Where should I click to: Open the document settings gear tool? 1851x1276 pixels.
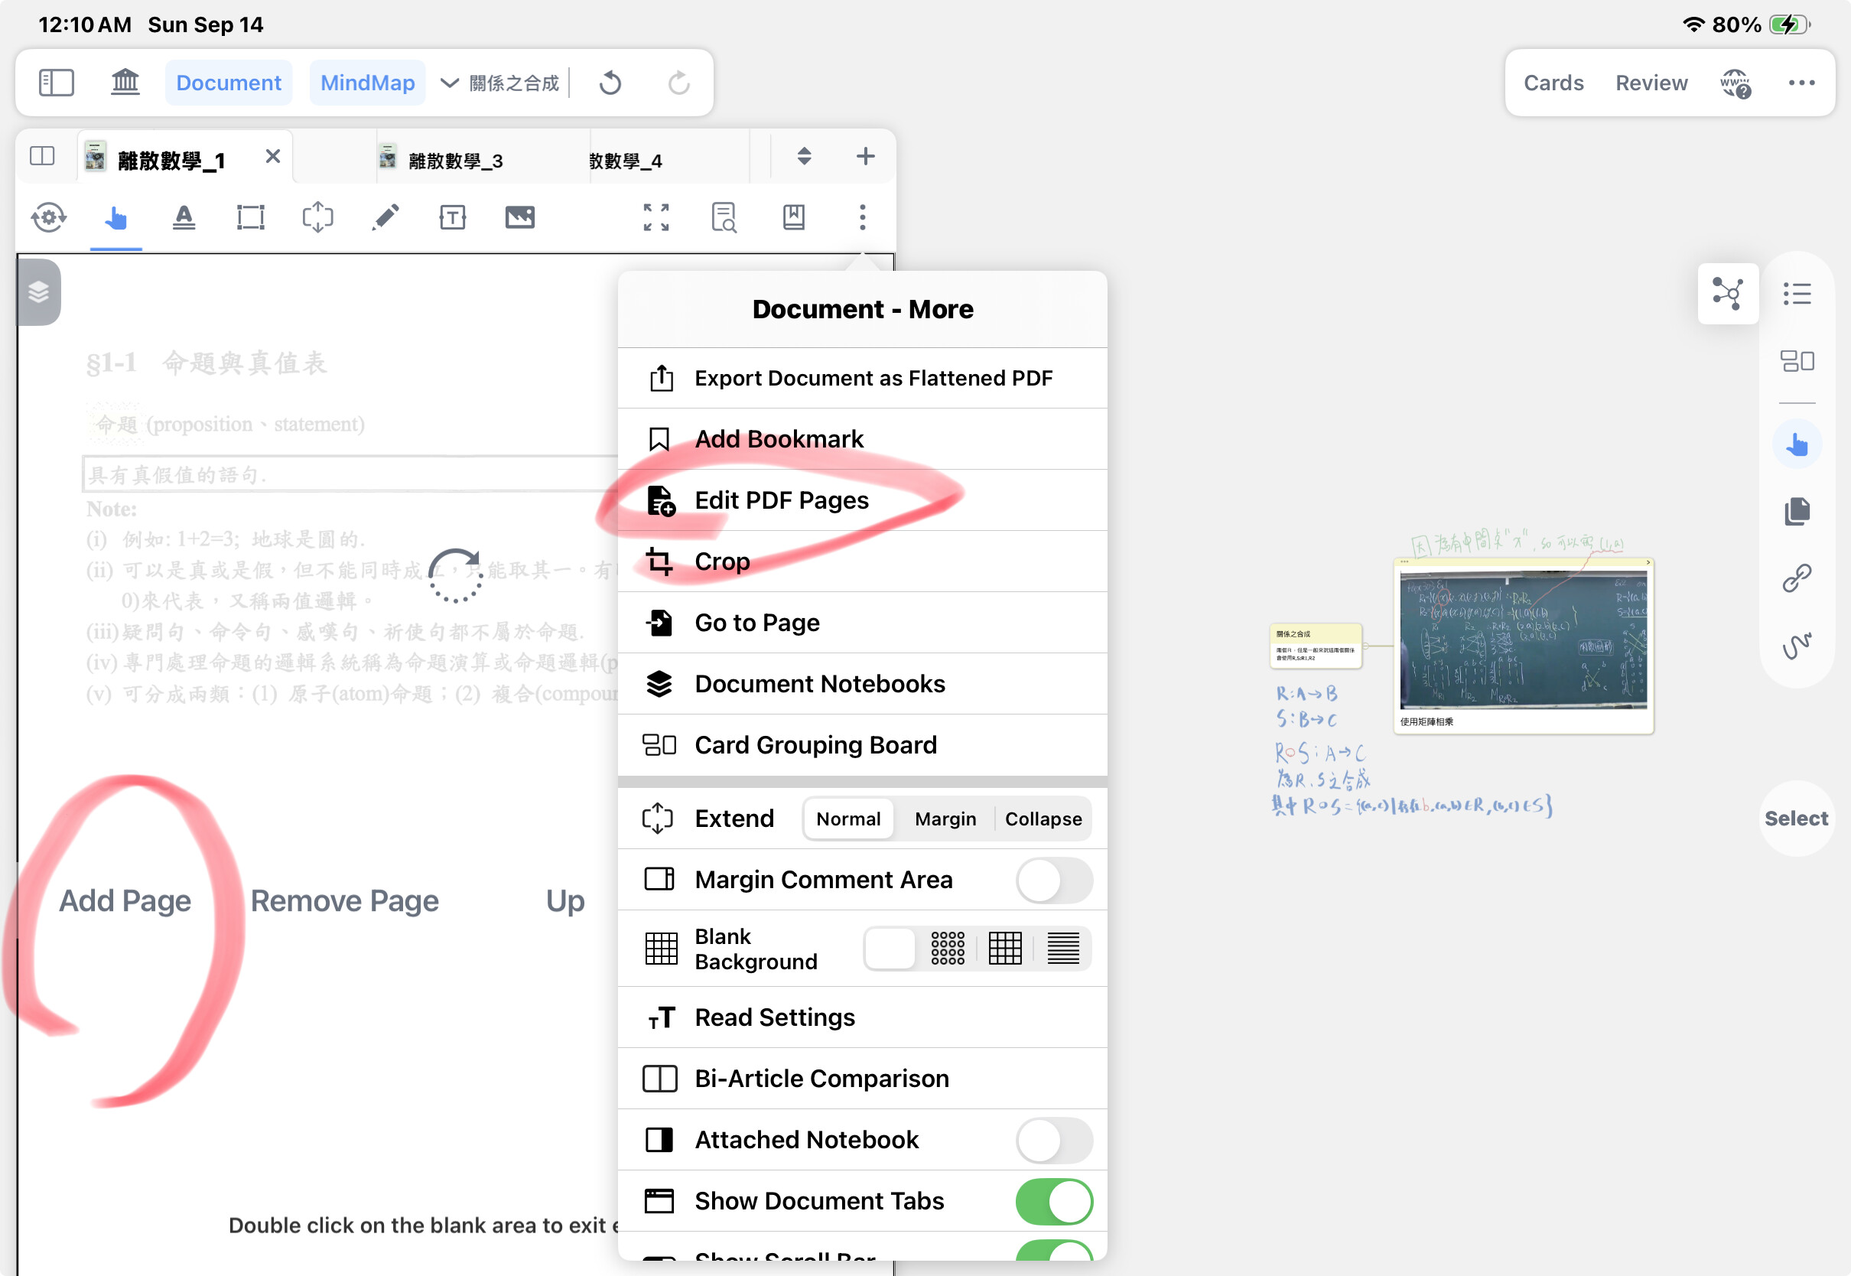pyautogui.click(x=49, y=217)
